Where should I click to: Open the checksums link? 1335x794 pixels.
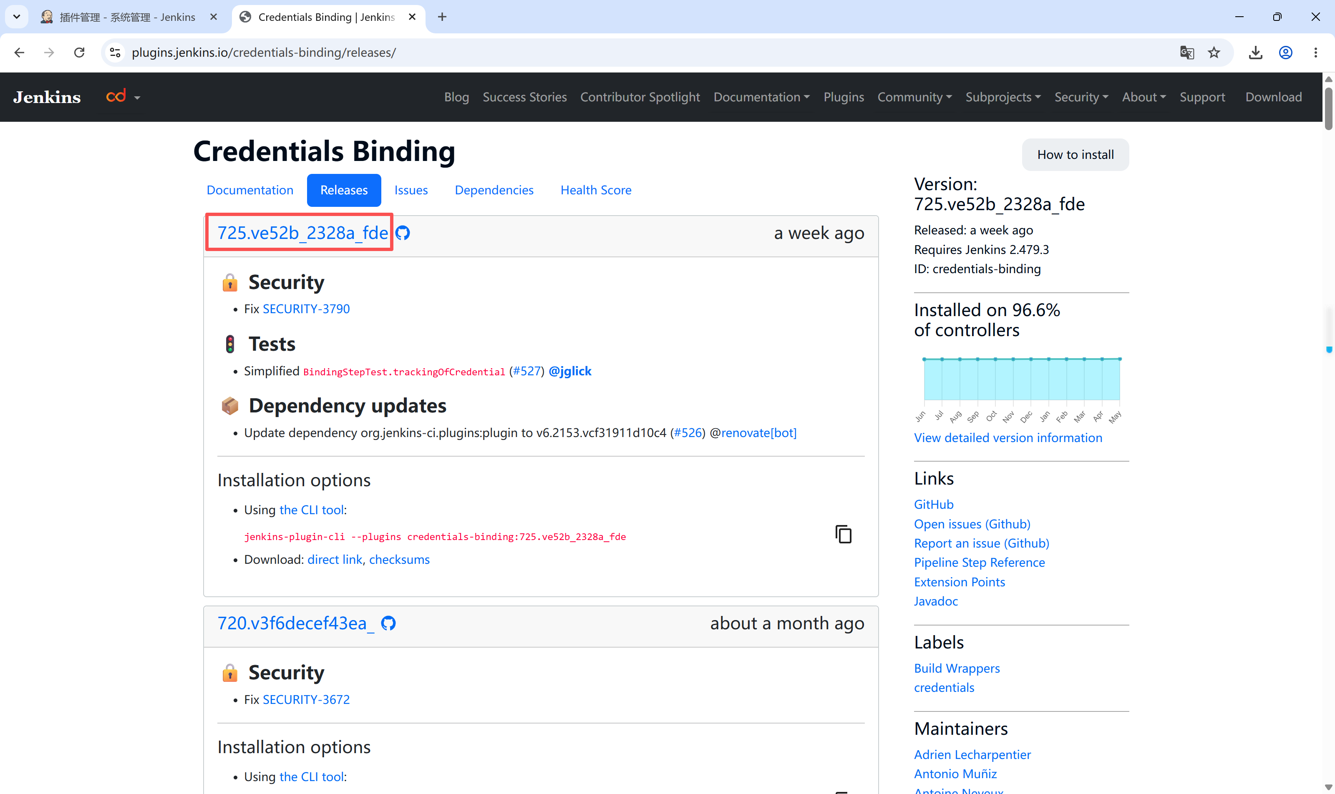click(x=399, y=560)
